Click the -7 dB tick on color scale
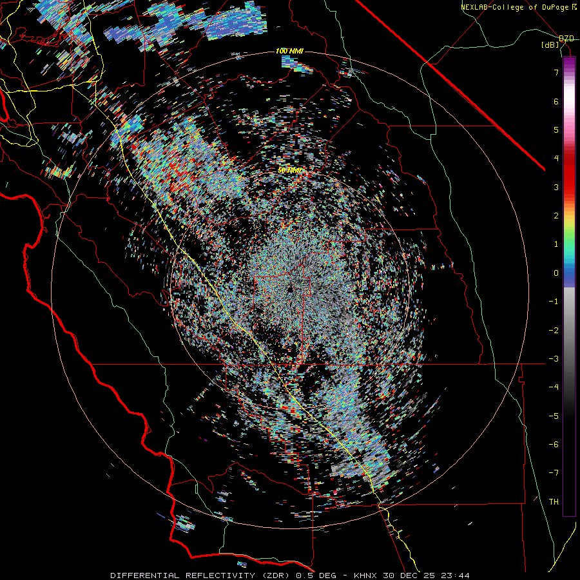Image resolution: width=580 pixels, height=580 pixels. [554, 473]
